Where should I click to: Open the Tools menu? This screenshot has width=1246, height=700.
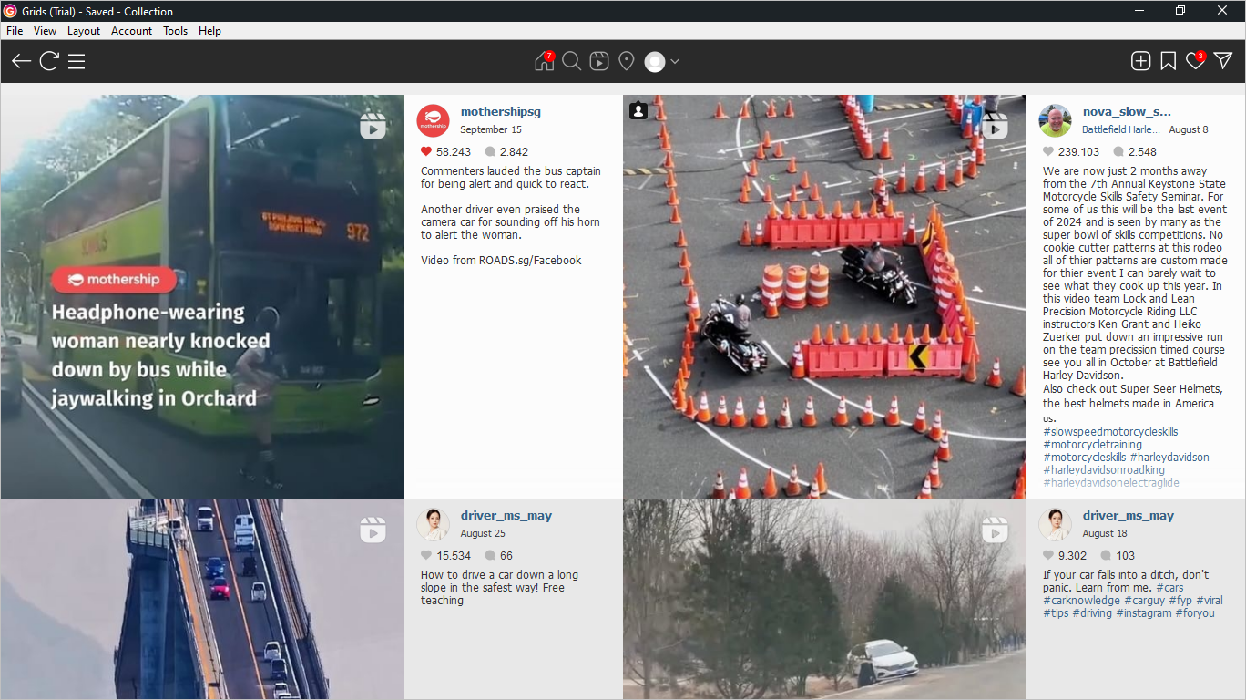point(175,31)
